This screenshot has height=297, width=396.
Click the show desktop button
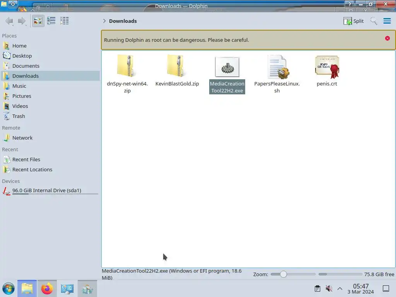(x=386, y=288)
